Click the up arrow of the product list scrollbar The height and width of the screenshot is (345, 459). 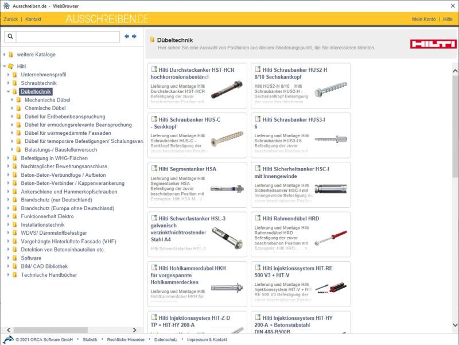tap(455, 71)
